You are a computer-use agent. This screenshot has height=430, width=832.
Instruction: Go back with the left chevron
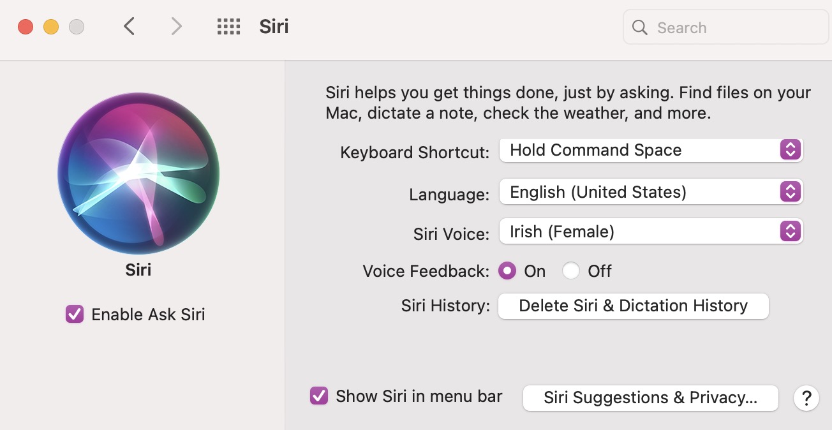pyautogui.click(x=130, y=27)
